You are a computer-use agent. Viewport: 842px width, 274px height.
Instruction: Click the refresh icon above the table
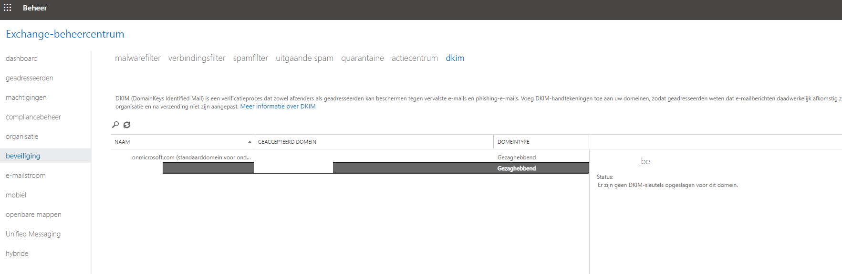click(127, 125)
